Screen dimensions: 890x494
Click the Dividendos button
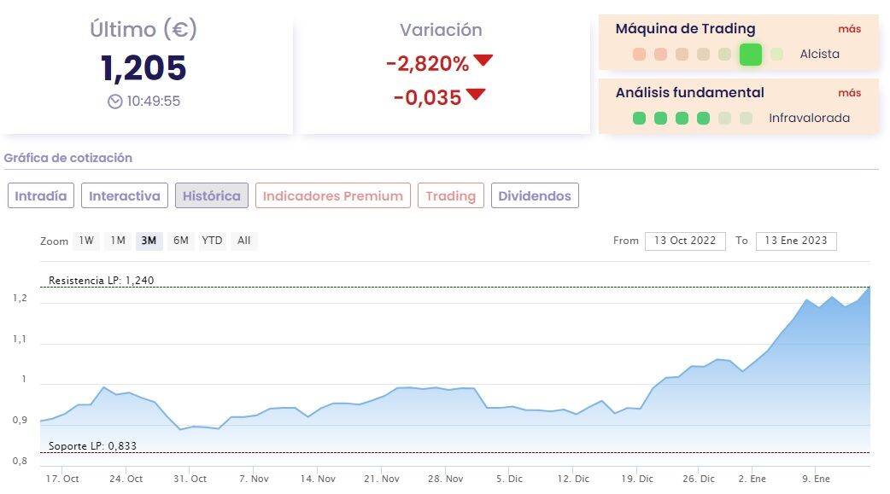point(535,196)
